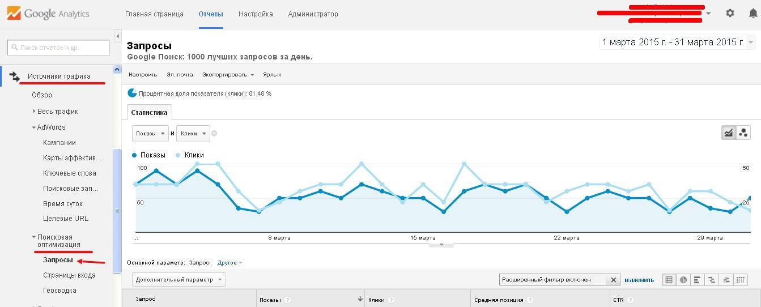Viewport: 761px width, 307px height.
Task: Click the Средняя позиция column header
Action: click(x=499, y=300)
